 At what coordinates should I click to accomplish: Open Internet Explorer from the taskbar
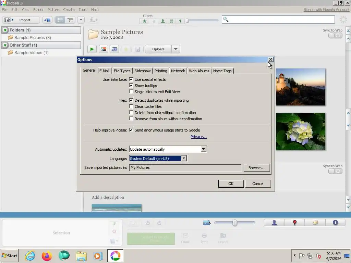[30, 256]
